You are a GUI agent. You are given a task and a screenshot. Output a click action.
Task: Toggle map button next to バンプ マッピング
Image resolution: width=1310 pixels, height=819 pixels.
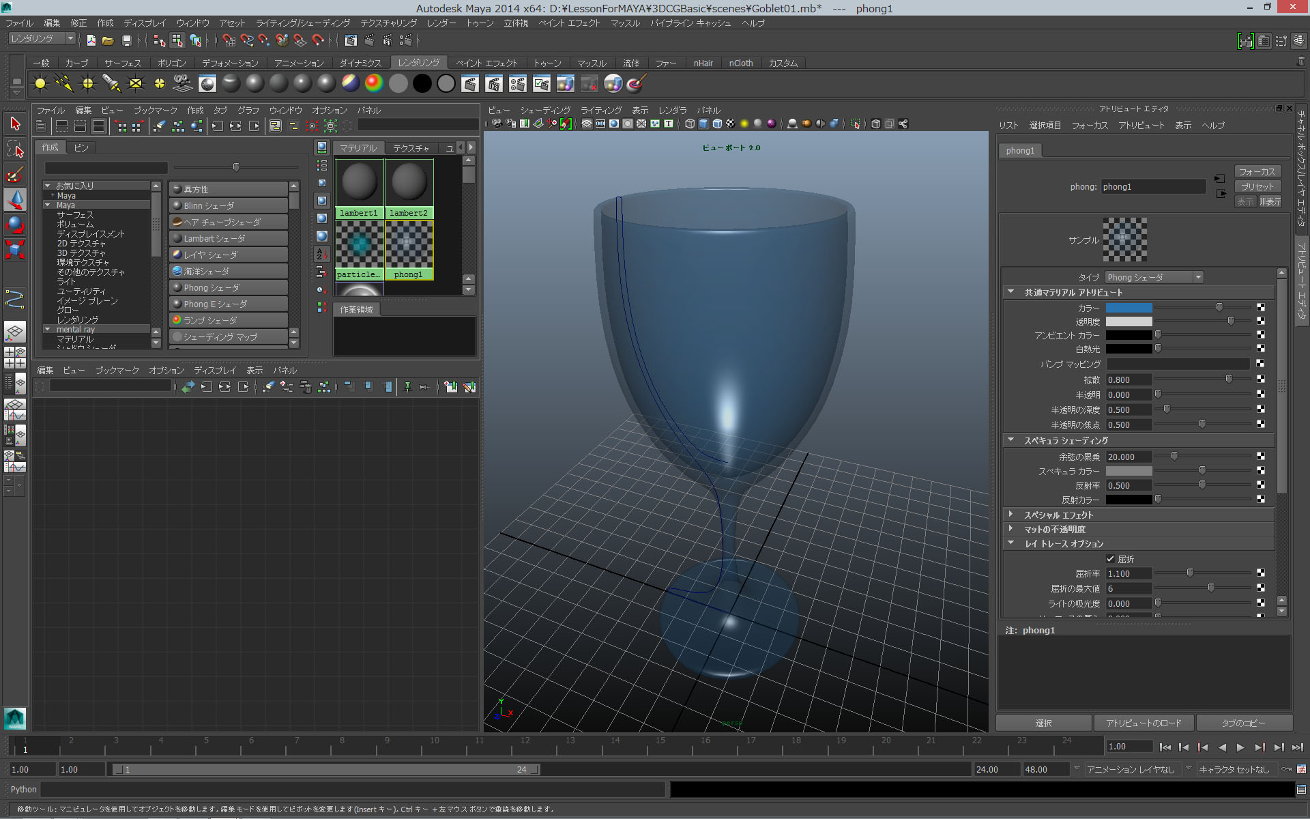coord(1260,364)
